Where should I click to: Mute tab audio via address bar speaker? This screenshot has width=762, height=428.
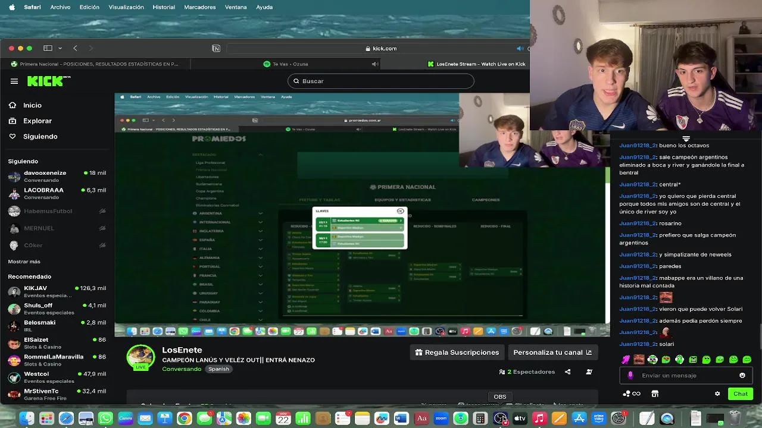tap(520, 49)
